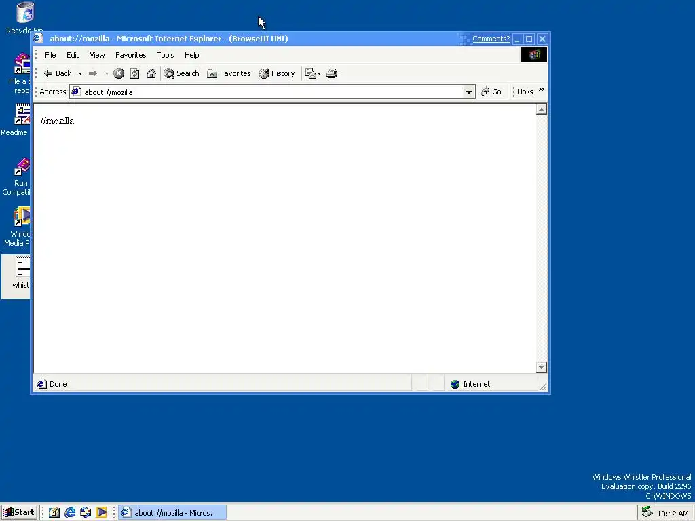Screen dimensions: 695x521
Task: Click the Refresh page icon
Action: [135, 73]
